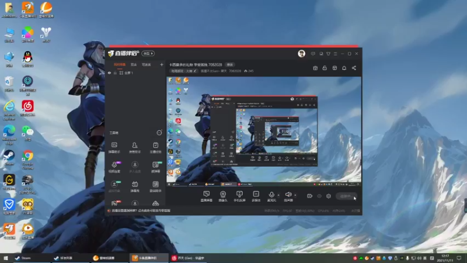Click the feedback speech-bubble icon in title bar
Image resolution: width=467 pixels, height=263 pixels.
[313, 54]
